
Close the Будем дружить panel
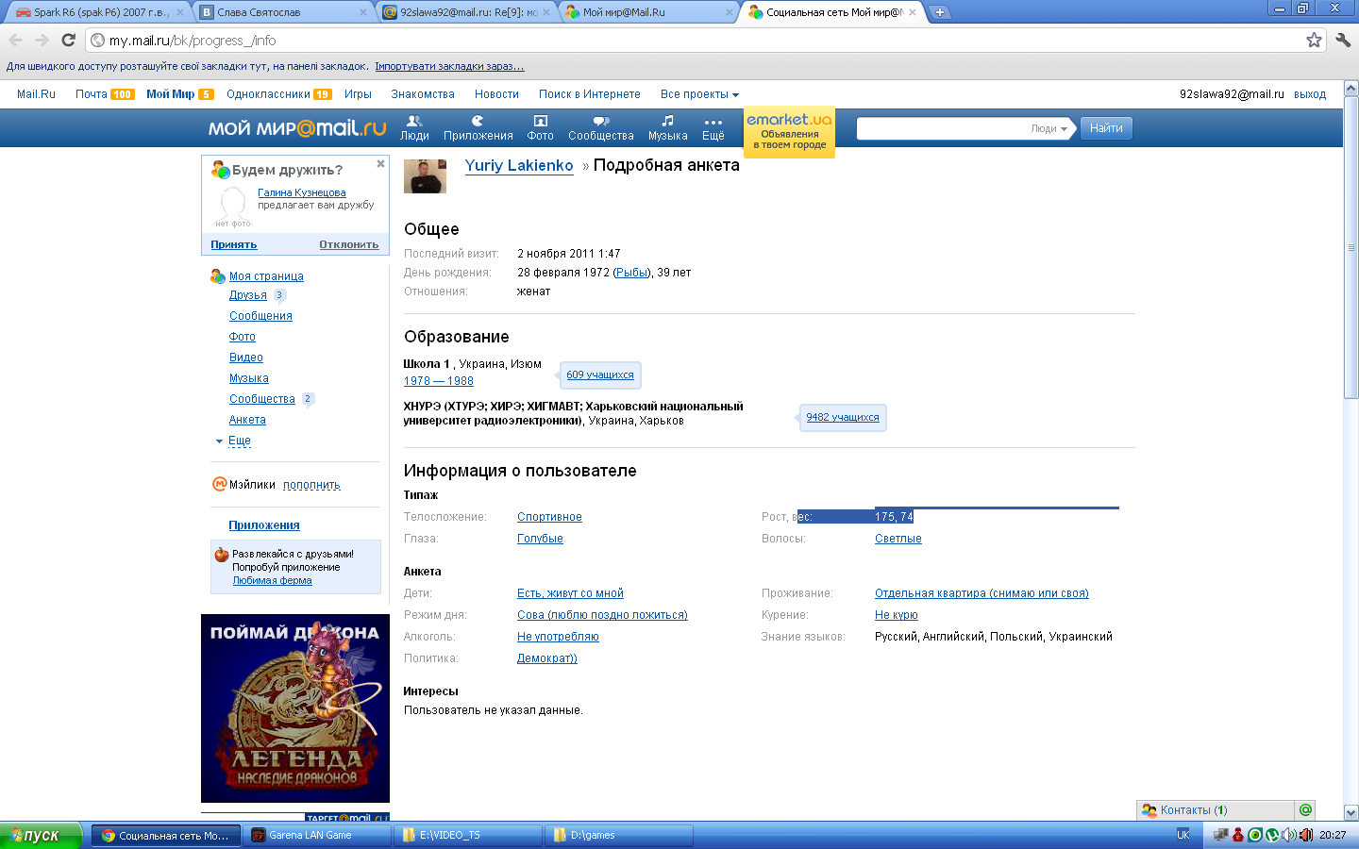[380, 163]
